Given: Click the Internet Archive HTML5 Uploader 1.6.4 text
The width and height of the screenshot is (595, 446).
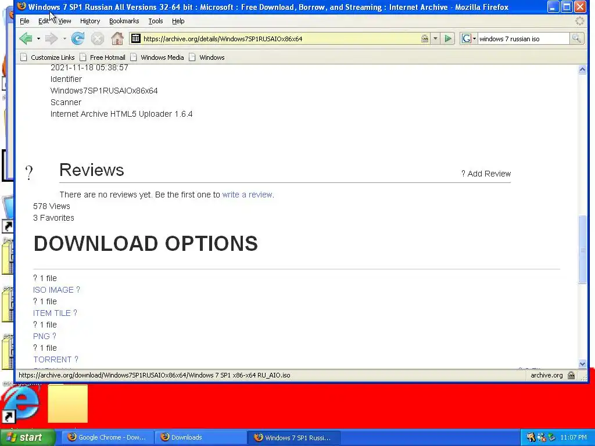Looking at the screenshot, I should 121,114.
